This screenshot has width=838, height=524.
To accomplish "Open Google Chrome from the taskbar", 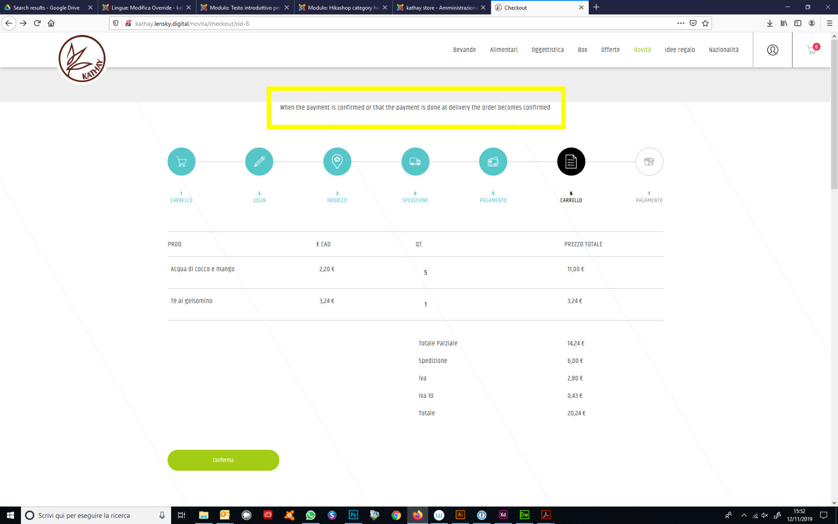I will [396, 515].
